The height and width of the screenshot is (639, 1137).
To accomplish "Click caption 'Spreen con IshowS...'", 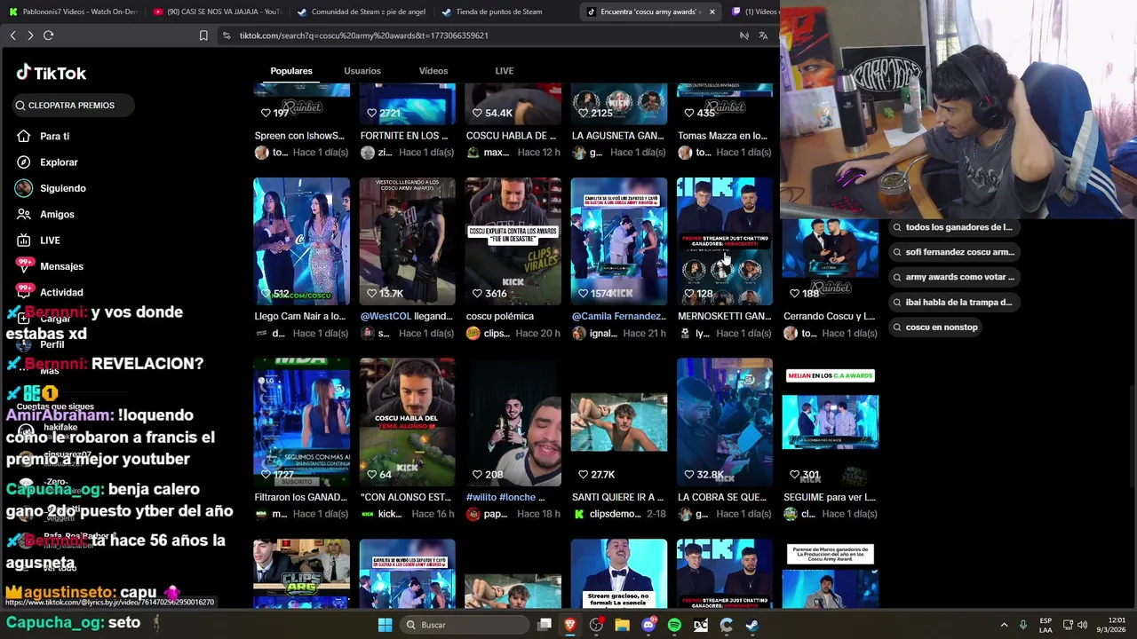I will [x=299, y=136].
